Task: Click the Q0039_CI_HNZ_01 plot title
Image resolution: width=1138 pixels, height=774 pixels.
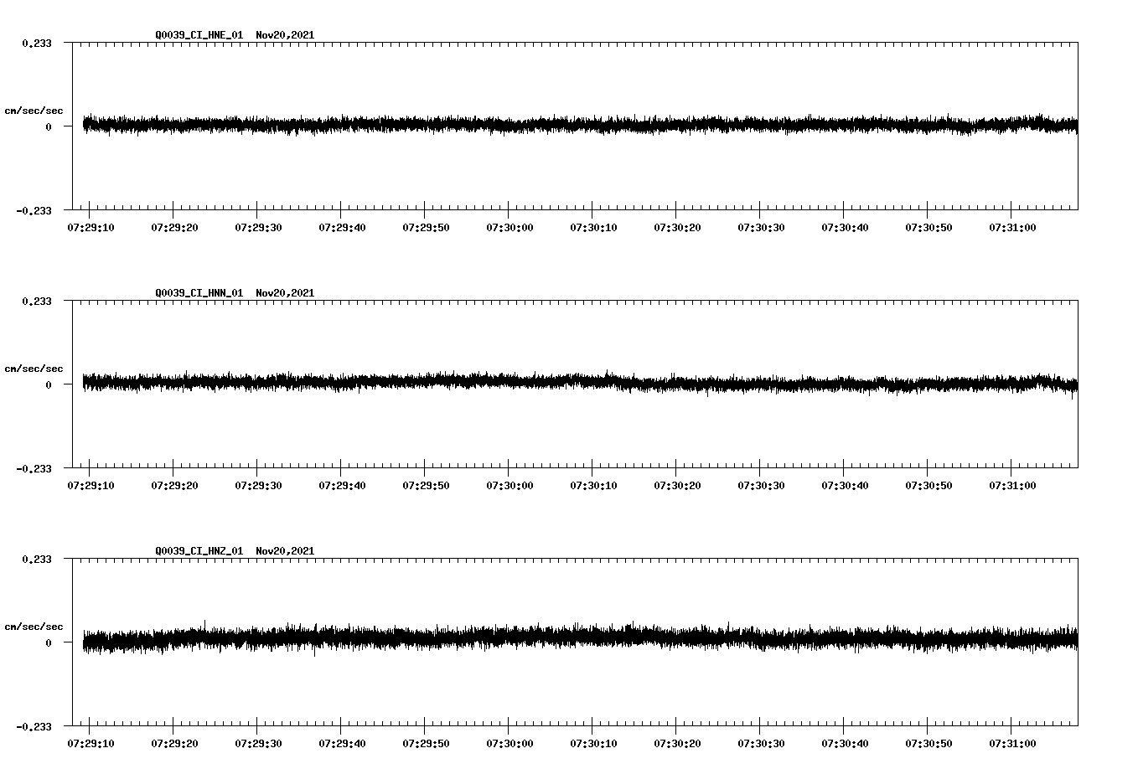Action: (x=199, y=551)
